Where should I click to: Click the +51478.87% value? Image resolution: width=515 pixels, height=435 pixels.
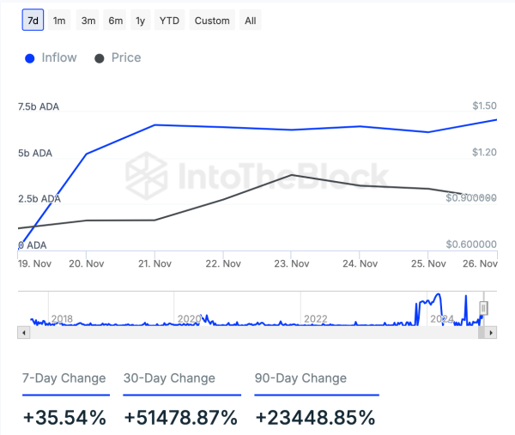click(180, 418)
